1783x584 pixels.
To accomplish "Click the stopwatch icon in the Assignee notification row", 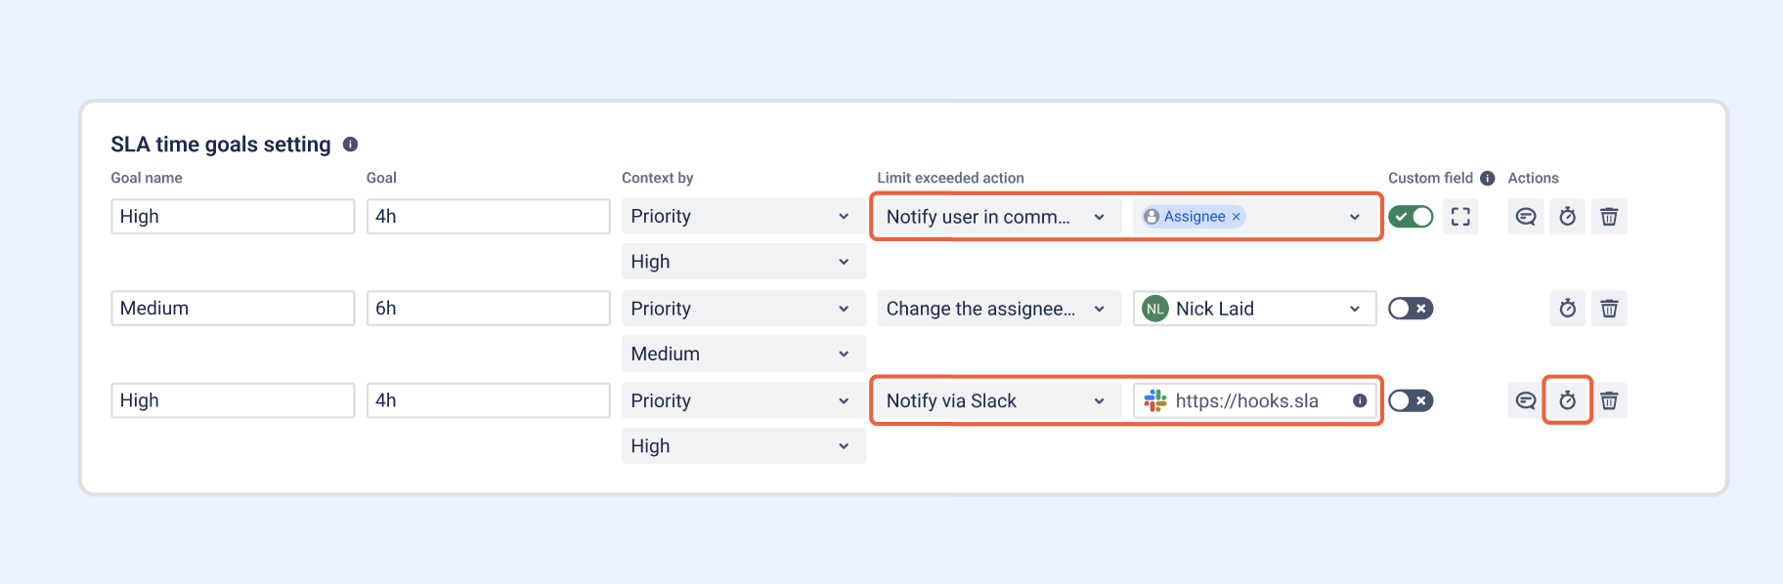I will (x=1567, y=217).
